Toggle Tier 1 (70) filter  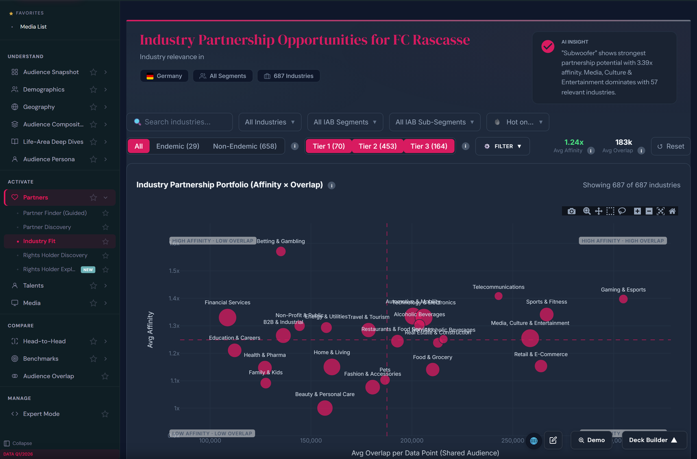pos(329,146)
